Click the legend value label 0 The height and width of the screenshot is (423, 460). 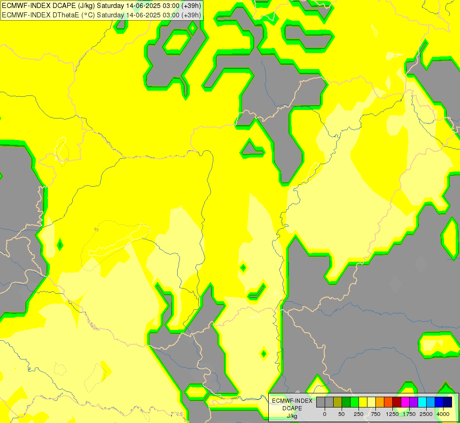coord(325,414)
